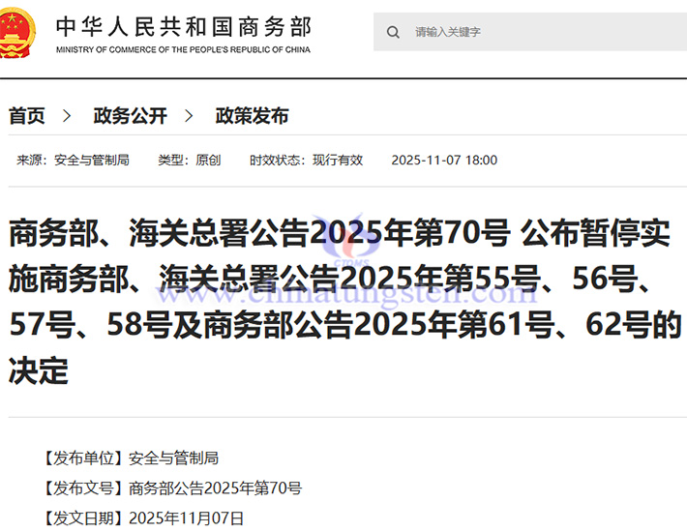The height and width of the screenshot is (532, 687).
Task: Click the chevron after 政务公开
Action: [189, 116]
